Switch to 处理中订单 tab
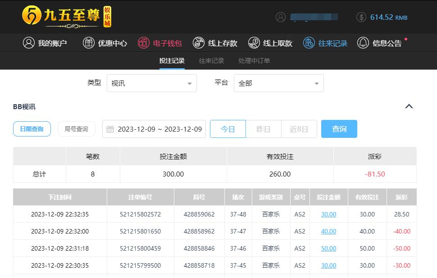 (x=254, y=61)
